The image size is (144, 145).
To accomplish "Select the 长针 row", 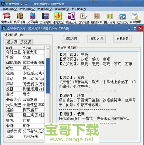I will [x=25, y=126].
